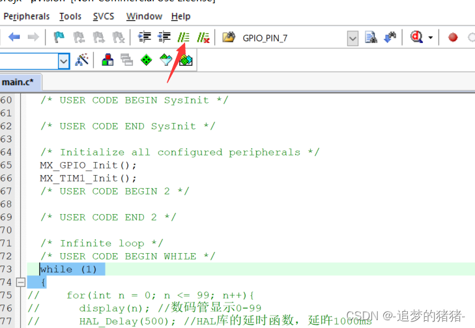Click the Manage Multi-Project Workspace icon

coord(127,60)
